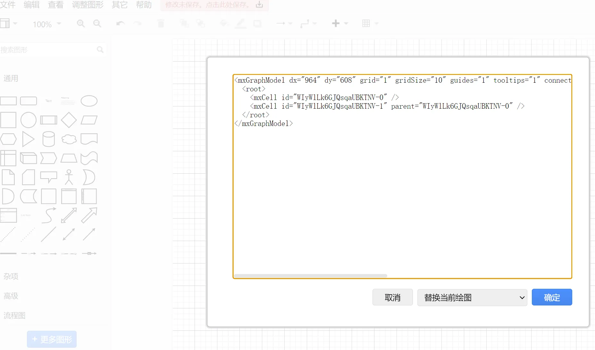Click the unsaved changes save notice
The width and height of the screenshot is (595, 350).
[214, 5]
